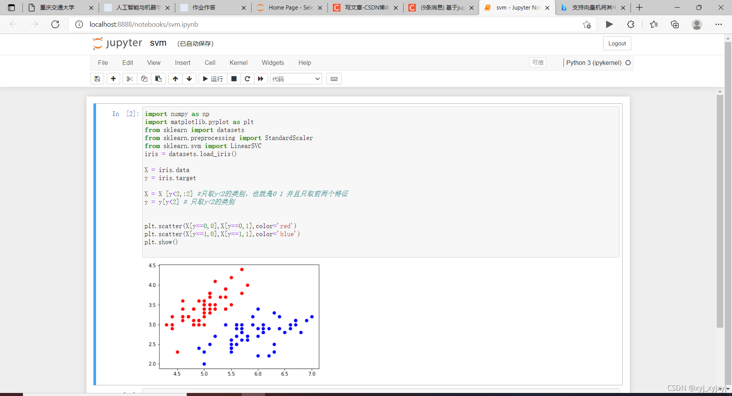Switch to the 写文章-CSDN博客 tab

[366, 8]
